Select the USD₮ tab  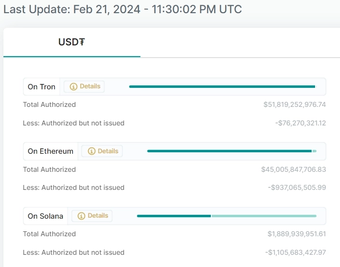tap(71, 42)
